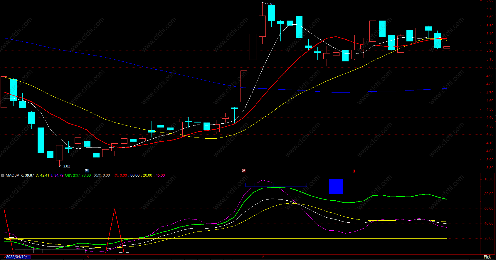
Task: Click the yellow 20.00 parameter value
Action: pyautogui.click(x=147, y=175)
